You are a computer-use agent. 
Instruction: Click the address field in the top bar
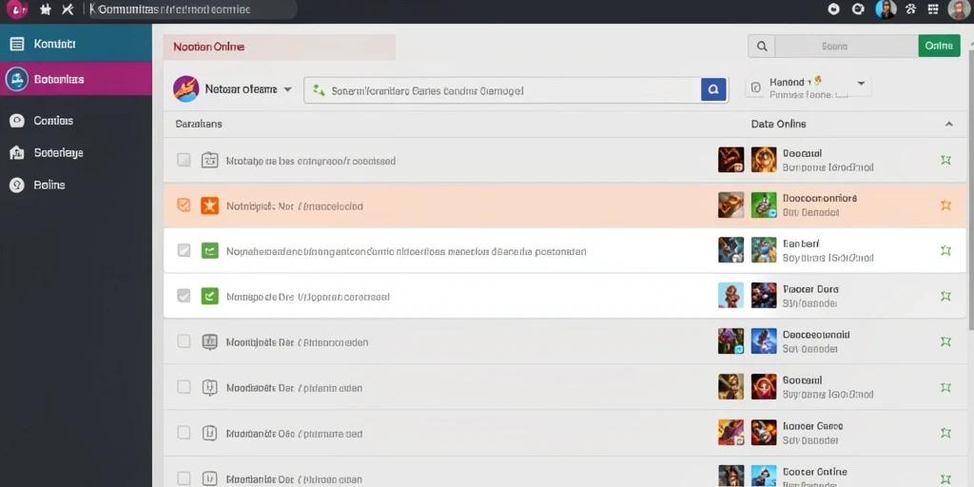(x=191, y=10)
